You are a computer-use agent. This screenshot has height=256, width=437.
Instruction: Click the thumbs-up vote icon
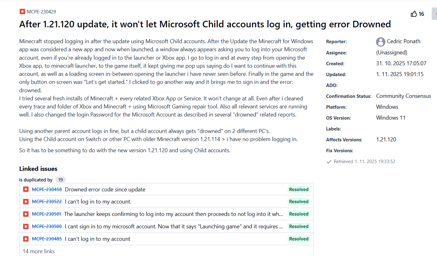point(414,14)
